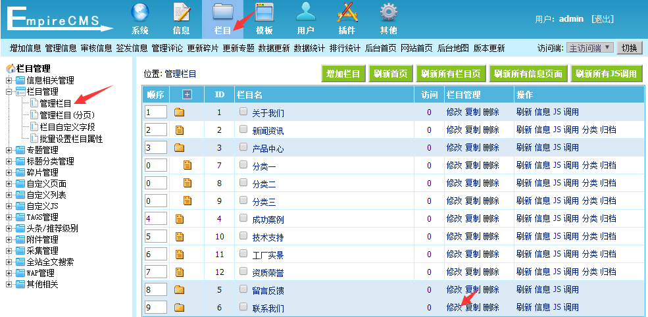
Task: Collapse the 栏目管理 tree node
Action: [9, 91]
